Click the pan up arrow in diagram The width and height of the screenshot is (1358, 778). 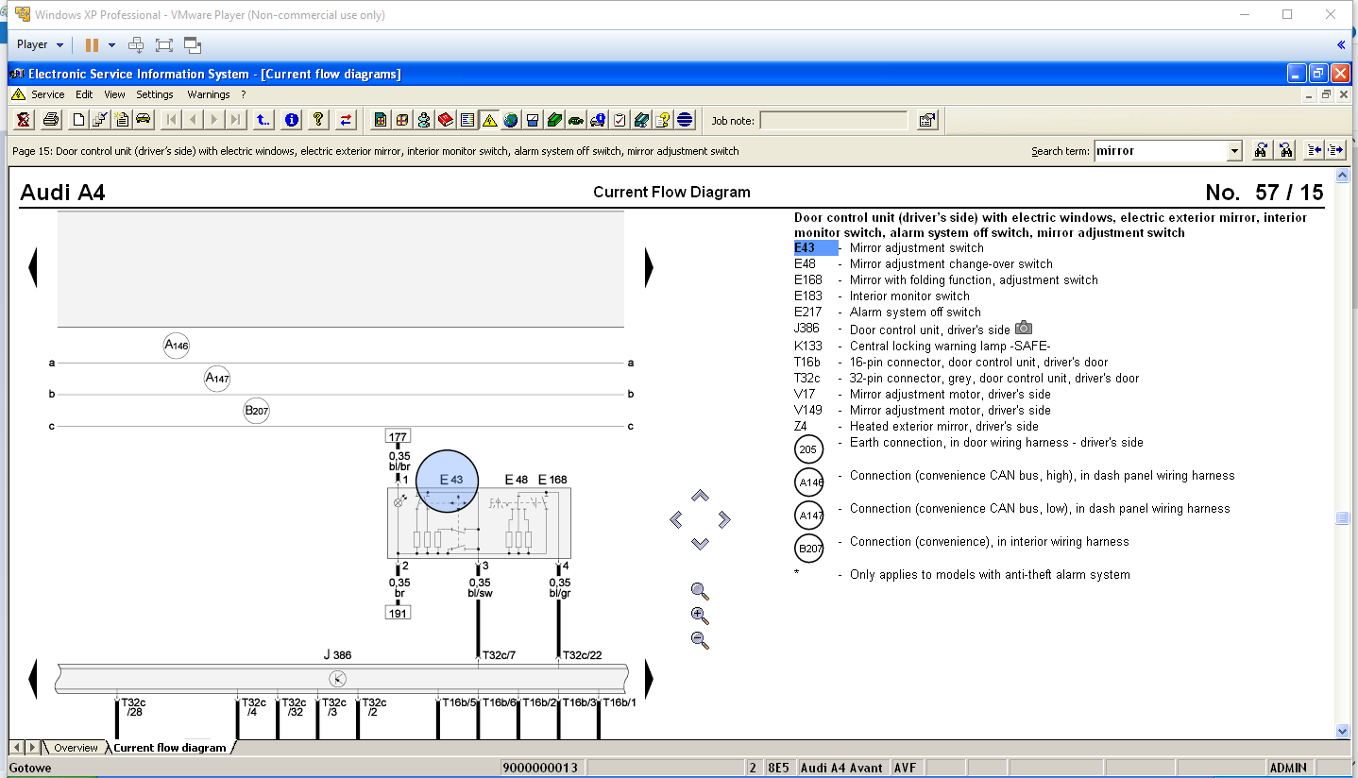coord(700,496)
